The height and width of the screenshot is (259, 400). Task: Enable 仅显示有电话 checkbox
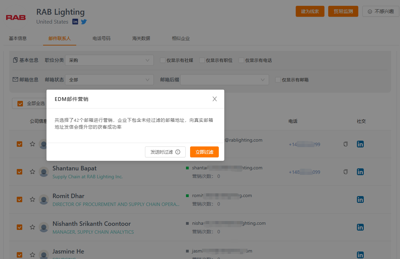click(x=241, y=60)
